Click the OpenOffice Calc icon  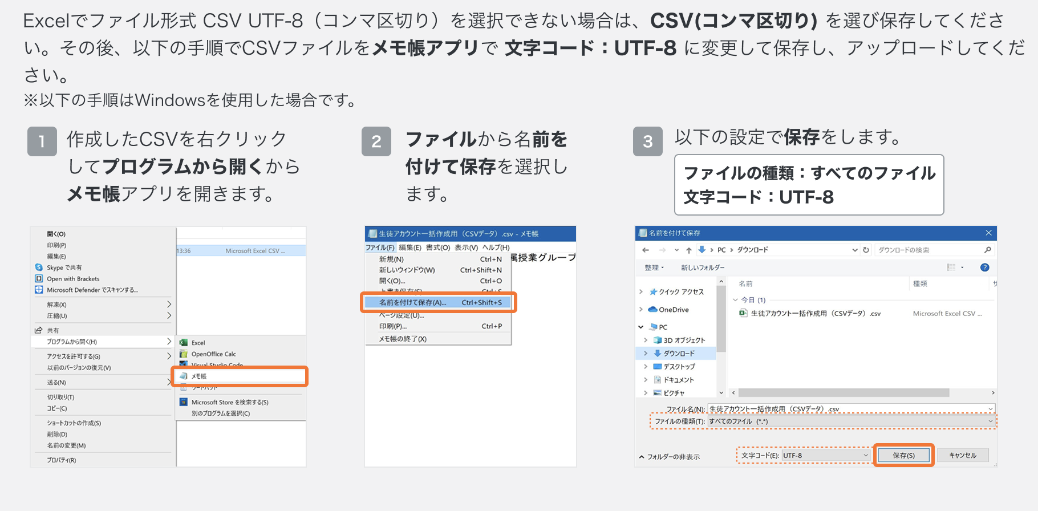[184, 354]
